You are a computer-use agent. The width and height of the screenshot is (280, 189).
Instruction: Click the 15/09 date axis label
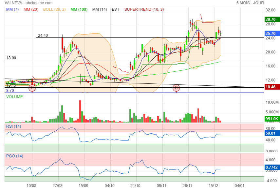pyautogui.click(x=84, y=186)
